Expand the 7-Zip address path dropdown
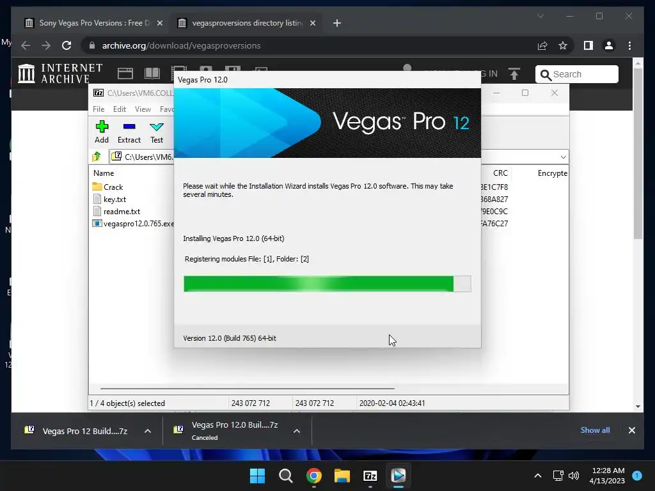This screenshot has width=655, height=491. pos(563,157)
